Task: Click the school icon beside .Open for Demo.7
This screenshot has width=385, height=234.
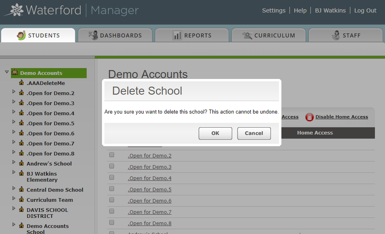Action: tap(22, 143)
